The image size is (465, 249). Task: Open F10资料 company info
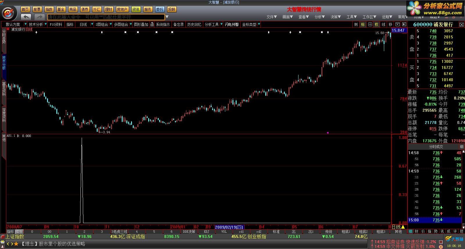[x=56, y=24]
